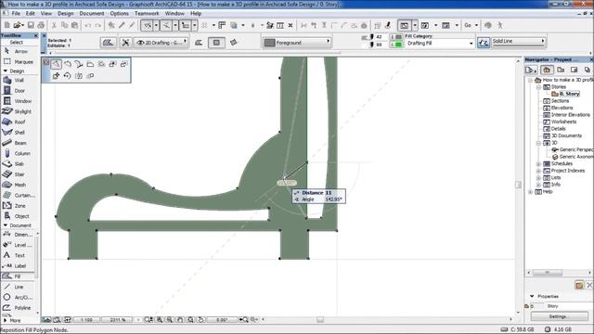Open the Design menu
This screenshot has height=334, width=594.
[65, 13]
